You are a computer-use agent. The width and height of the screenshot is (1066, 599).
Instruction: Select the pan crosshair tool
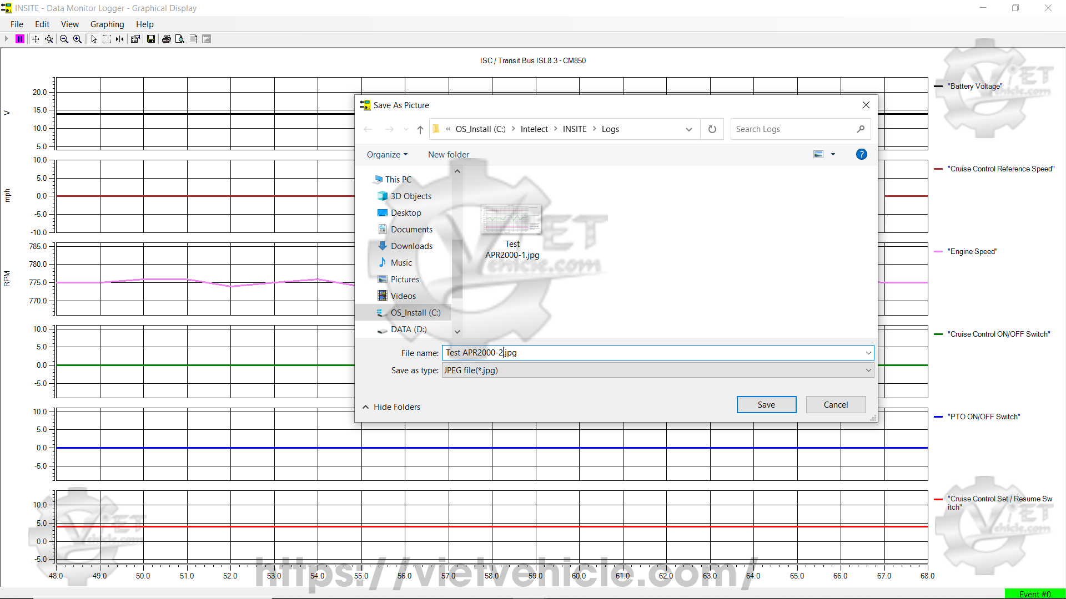click(x=36, y=39)
